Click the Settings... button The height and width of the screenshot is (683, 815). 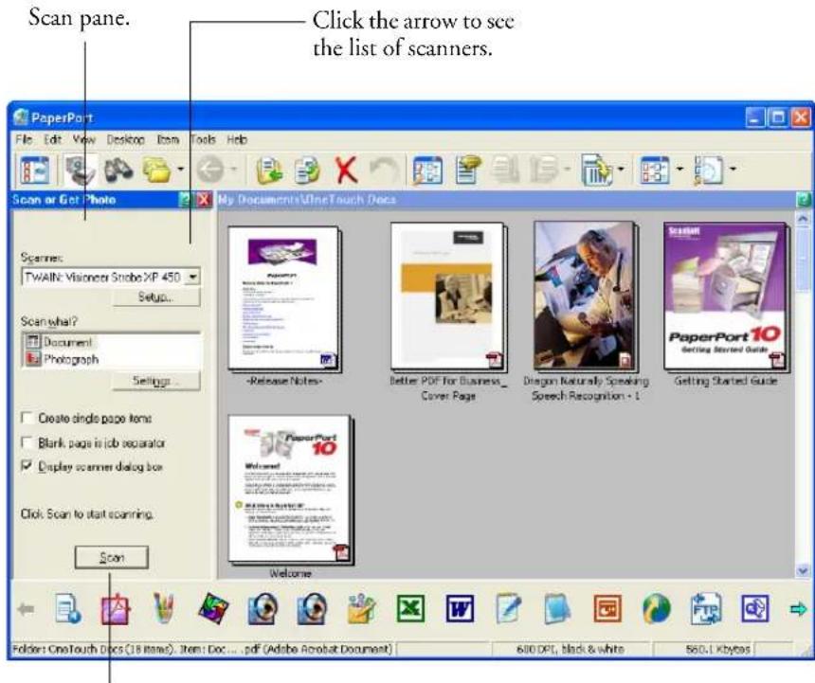coord(156,381)
